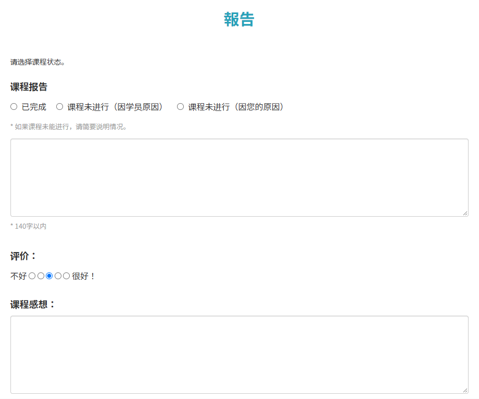
Task: Select the second rating radio button
Action: tap(41, 276)
